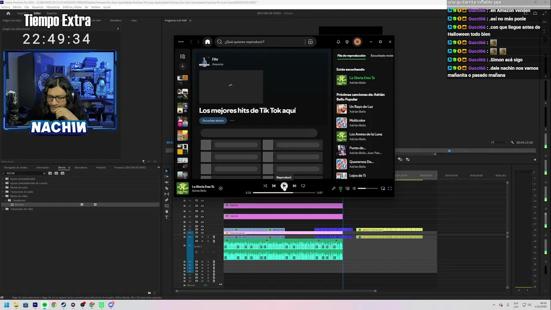Choose the Selection tool in Premiere
Image resolution: width=551 pixels, height=310 pixels.
[167, 171]
